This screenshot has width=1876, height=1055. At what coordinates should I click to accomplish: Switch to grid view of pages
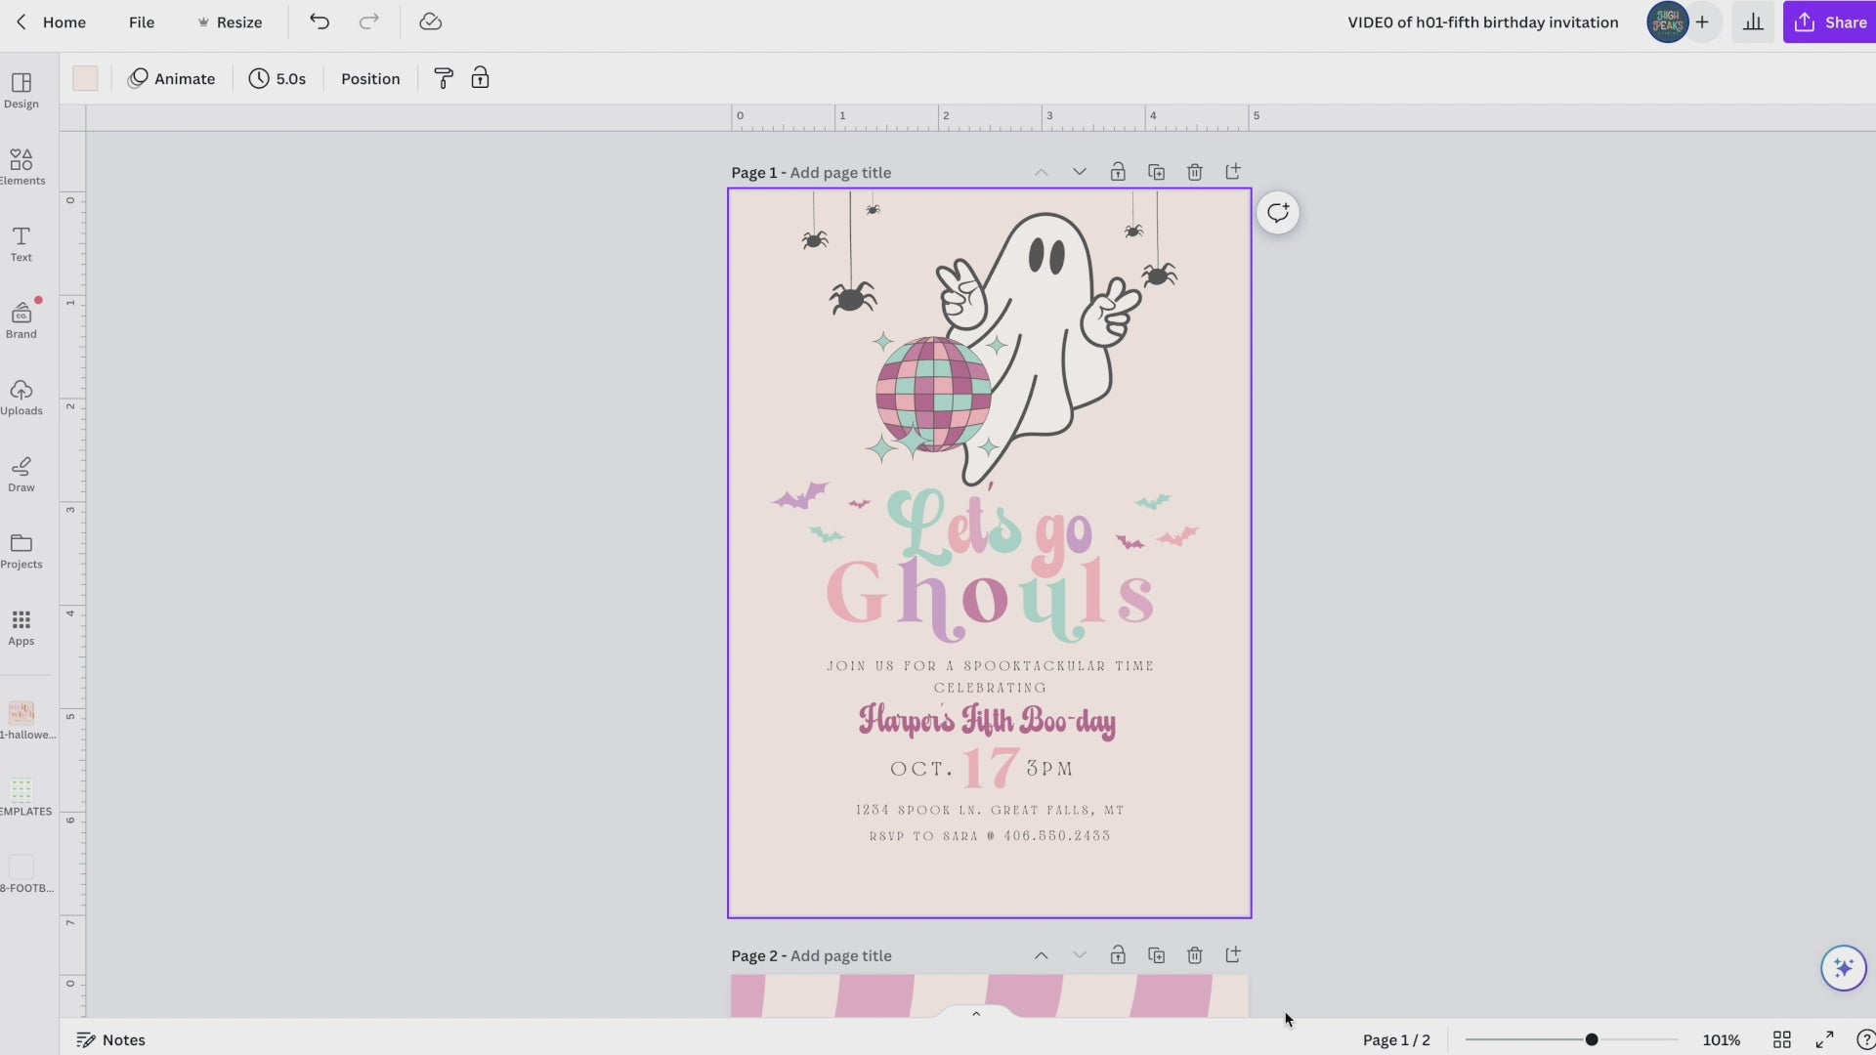pos(1781,1039)
